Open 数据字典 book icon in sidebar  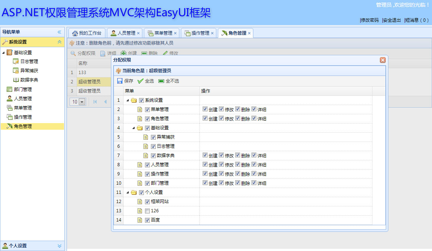tap(16, 80)
